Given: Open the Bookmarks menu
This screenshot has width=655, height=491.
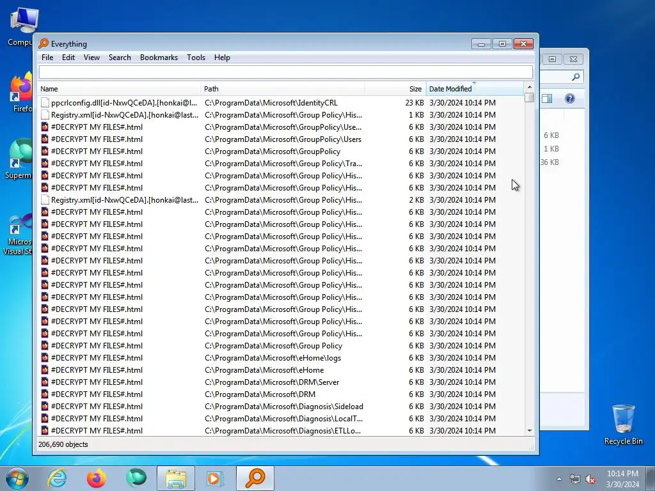Looking at the screenshot, I should [159, 58].
